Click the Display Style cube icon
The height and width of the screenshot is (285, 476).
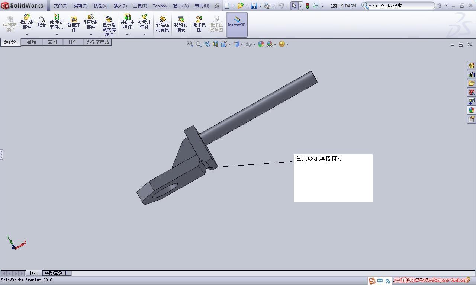click(236, 44)
